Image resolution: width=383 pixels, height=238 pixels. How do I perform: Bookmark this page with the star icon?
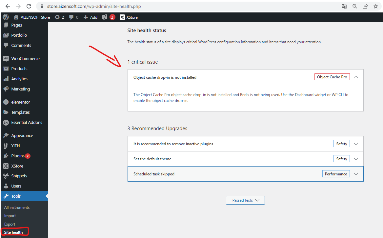pyautogui.click(x=376, y=6)
